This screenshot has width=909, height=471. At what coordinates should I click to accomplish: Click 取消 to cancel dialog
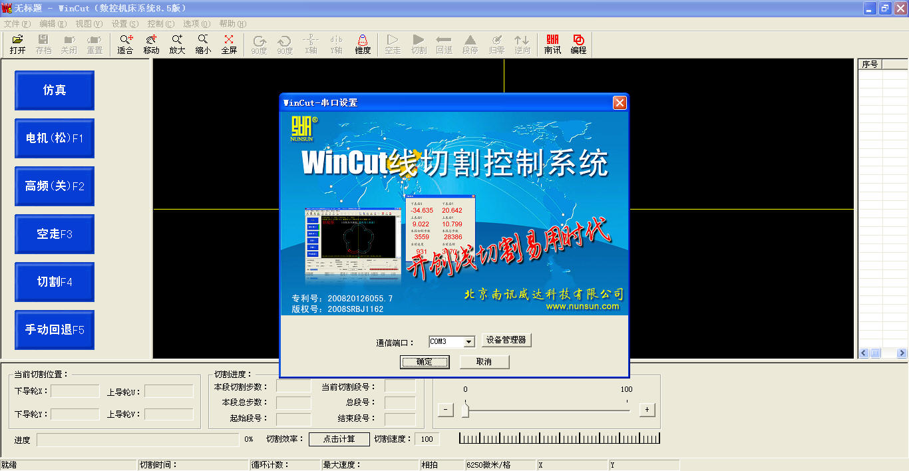click(x=484, y=362)
